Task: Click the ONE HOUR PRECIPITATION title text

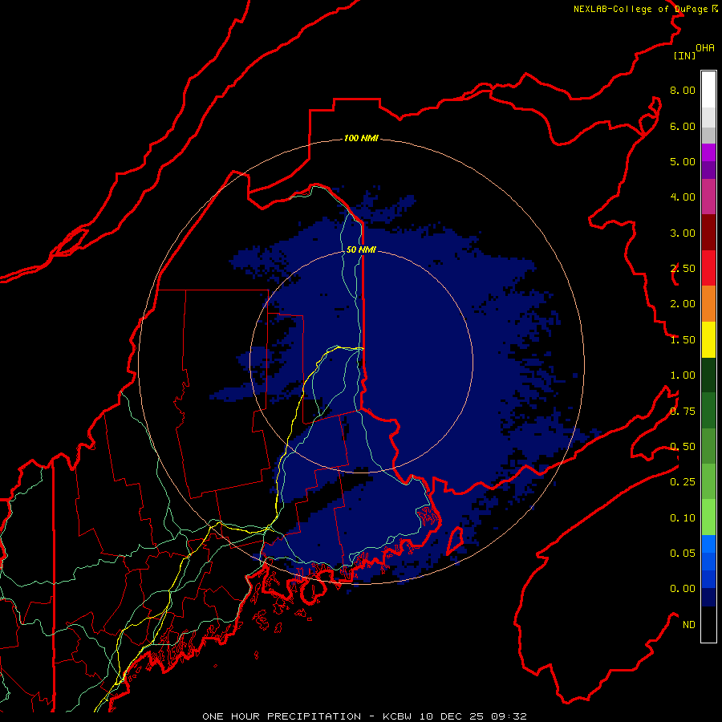Action: [282, 716]
